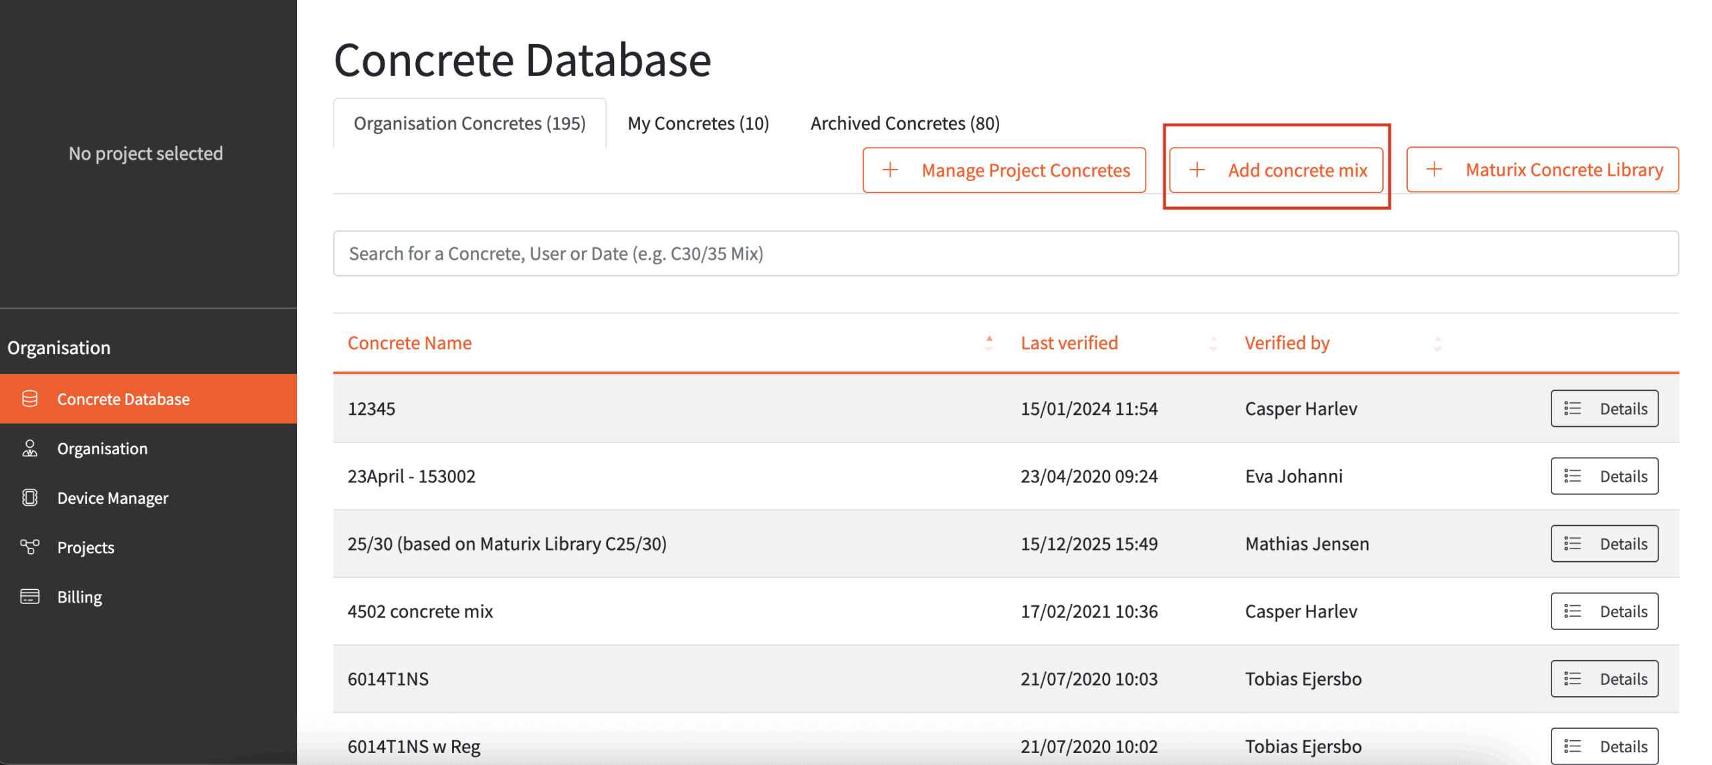Click list icon in 12345 Details button

1573,409
